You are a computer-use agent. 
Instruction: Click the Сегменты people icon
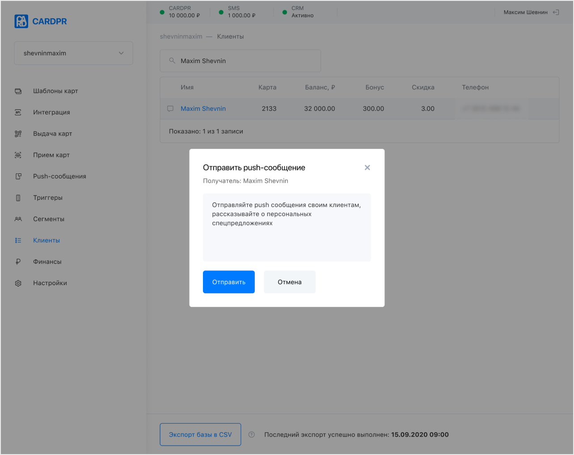point(18,219)
